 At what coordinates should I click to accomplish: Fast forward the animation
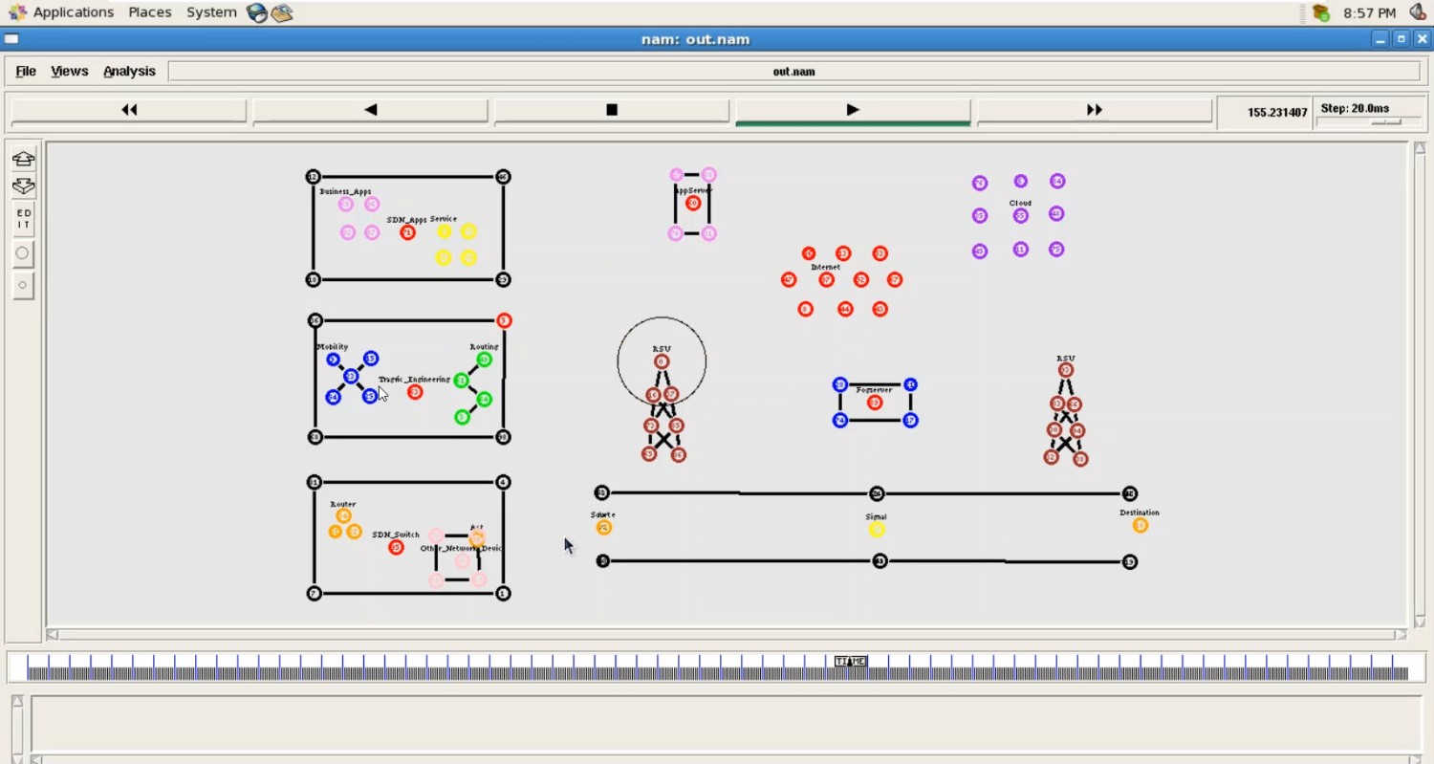1095,110
